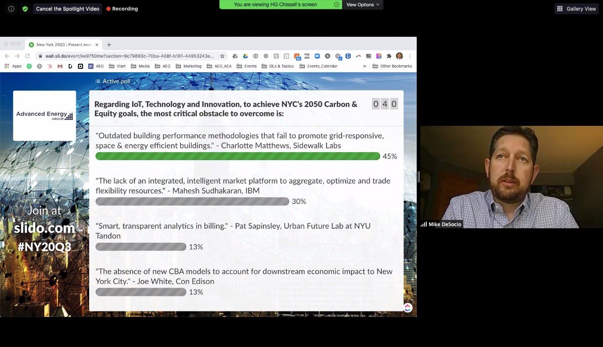Go forward in browser history
This screenshot has width=603, height=347.
(17, 56)
